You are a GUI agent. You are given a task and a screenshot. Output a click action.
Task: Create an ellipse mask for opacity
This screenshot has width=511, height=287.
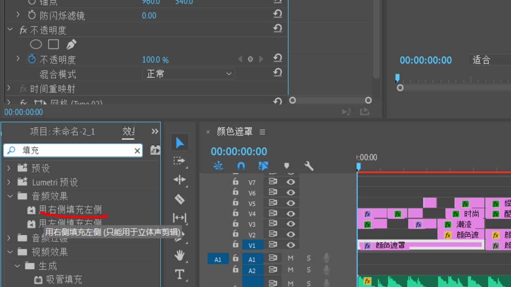(36, 44)
